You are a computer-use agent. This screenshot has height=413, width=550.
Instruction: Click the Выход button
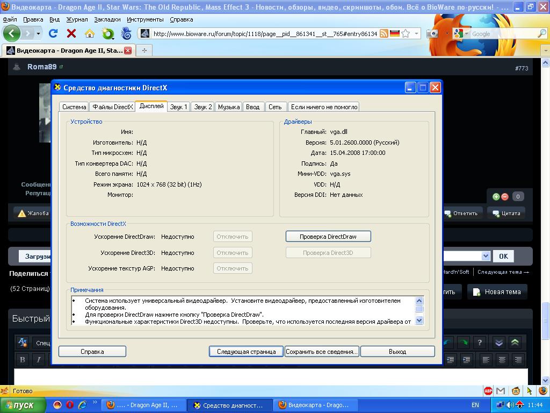(397, 352)
